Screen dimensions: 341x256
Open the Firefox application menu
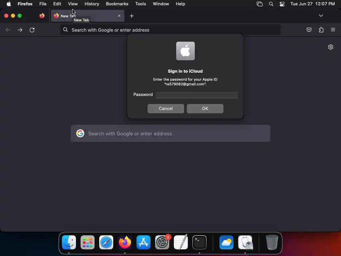(25, 4)
